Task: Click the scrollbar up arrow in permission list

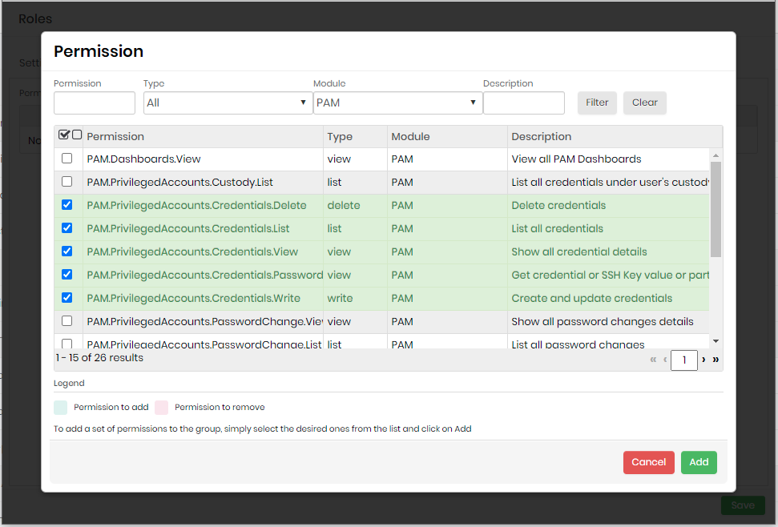Action: (x=716, y=155)
